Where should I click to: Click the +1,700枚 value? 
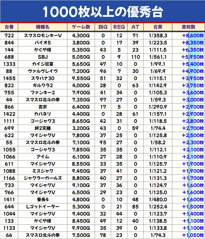193,178
